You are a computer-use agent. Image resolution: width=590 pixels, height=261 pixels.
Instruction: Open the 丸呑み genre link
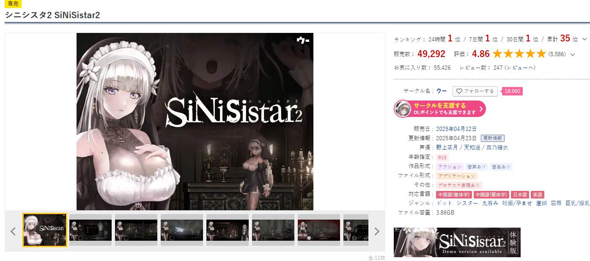(x=490, y=203)
